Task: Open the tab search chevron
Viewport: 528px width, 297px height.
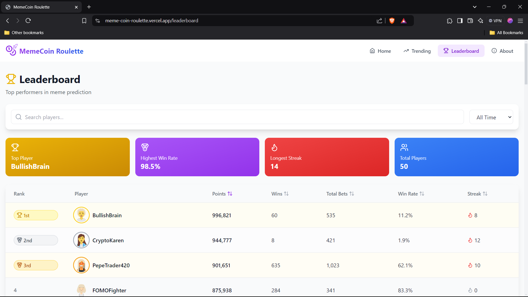Action: (x=475, y=7)
